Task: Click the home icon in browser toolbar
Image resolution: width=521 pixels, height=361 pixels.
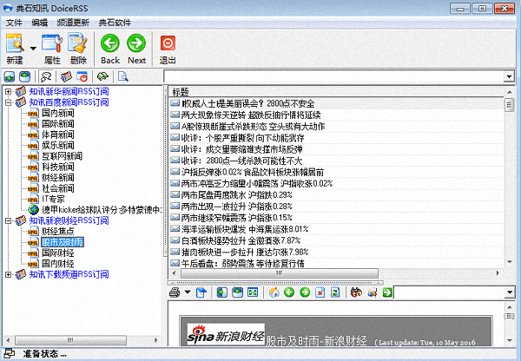Action: point(274,292)
